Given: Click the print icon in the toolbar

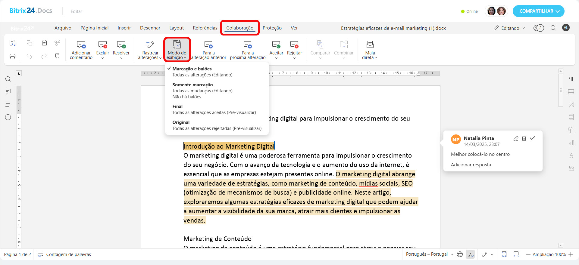Looking at the screenshot, I should [13, 56].
